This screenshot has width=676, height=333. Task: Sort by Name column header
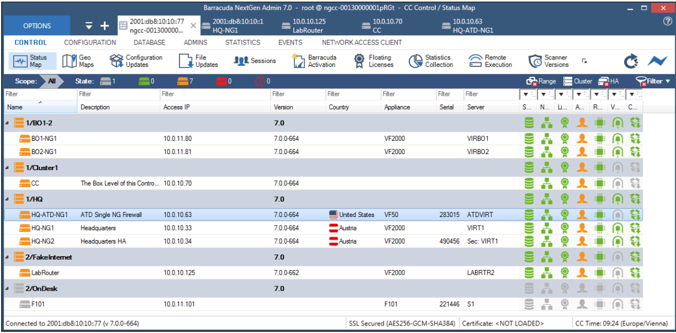pos(40,107)
